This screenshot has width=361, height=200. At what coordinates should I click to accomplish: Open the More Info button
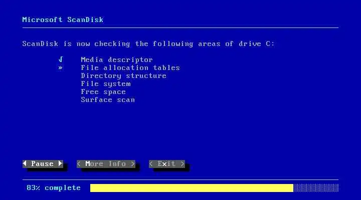106,164
